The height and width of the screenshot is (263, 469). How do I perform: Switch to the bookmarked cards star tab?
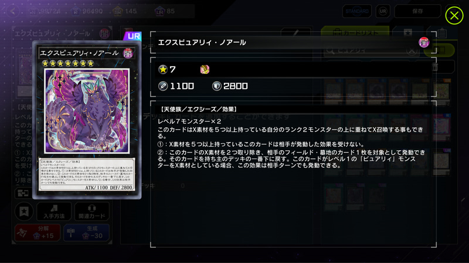[x=407, y=32]
